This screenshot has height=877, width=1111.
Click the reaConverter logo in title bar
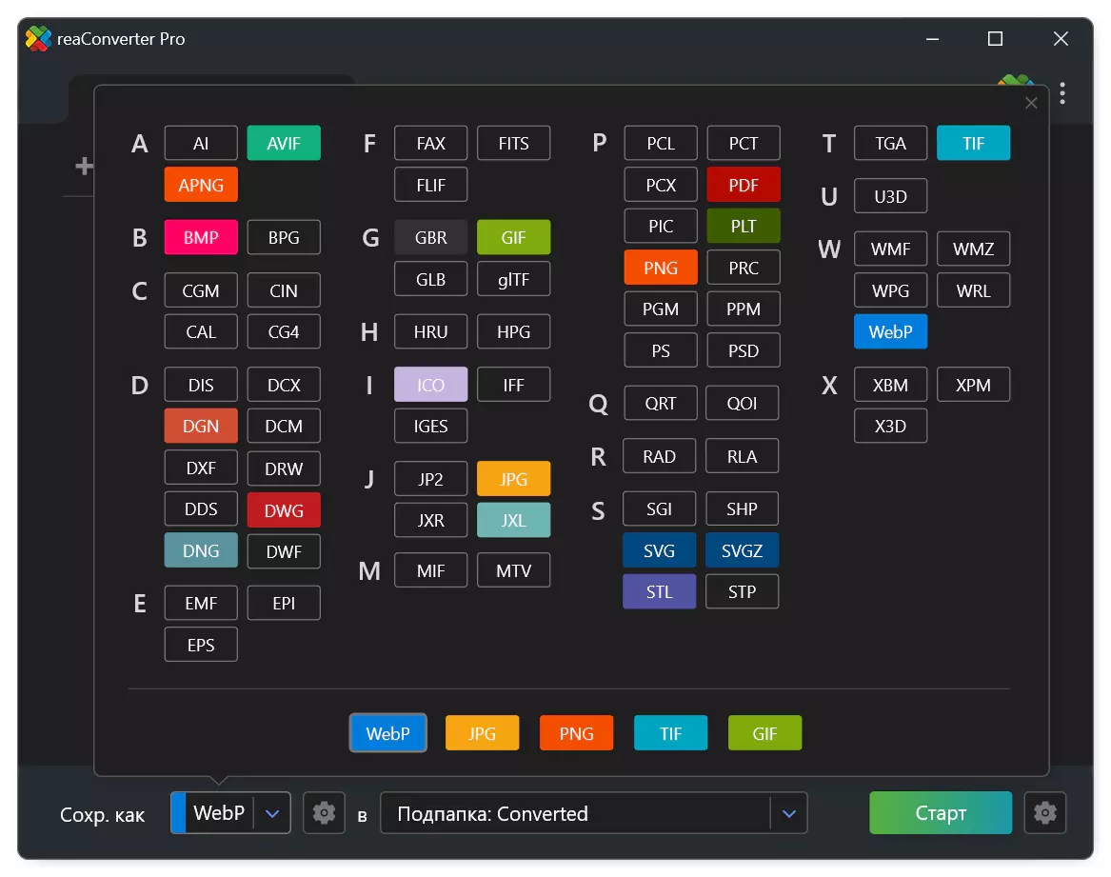pyautogui.click(x=38, y=39)
